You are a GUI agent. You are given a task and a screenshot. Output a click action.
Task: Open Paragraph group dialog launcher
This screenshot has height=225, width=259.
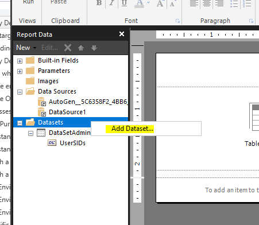click(x=251, y=21)
